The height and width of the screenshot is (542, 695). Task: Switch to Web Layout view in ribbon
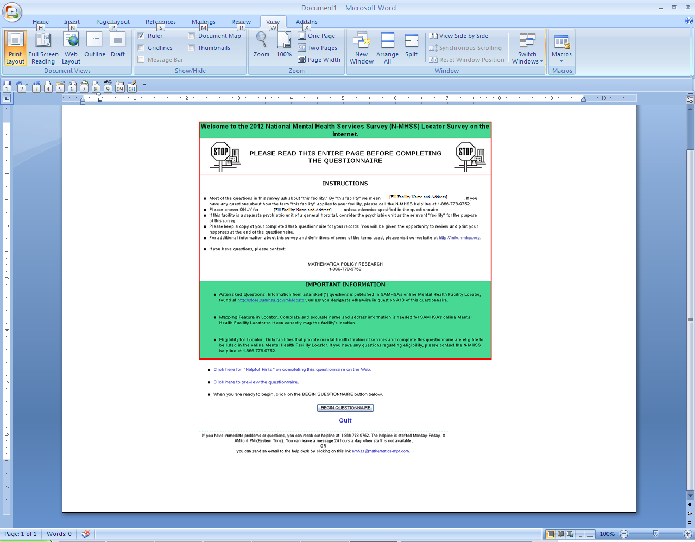(x=71, y=48)
